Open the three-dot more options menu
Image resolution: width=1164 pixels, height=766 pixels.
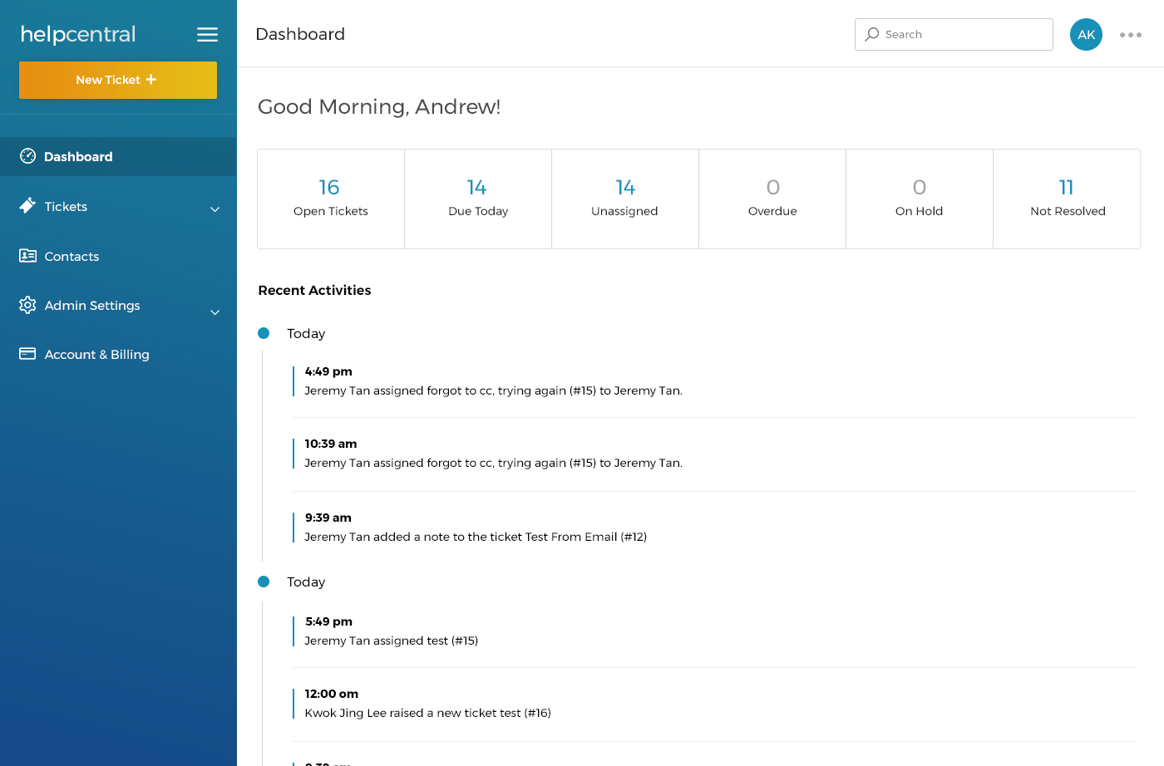point(1130,35)
